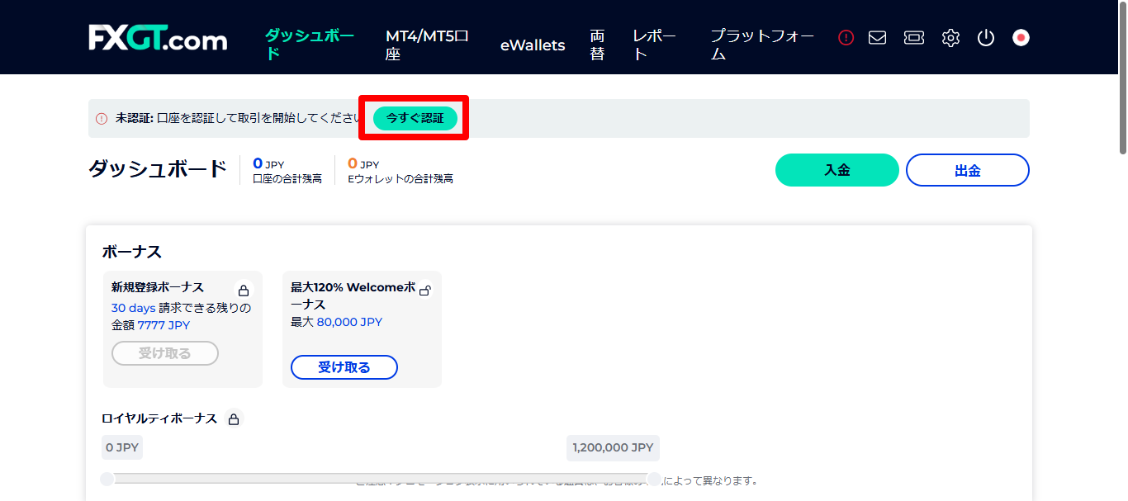Click the FXGT.com logo

(x=158, y=38)
